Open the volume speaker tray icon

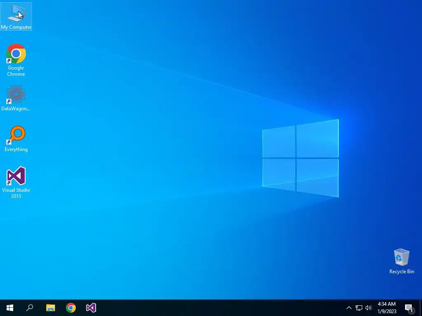[368, 308]
